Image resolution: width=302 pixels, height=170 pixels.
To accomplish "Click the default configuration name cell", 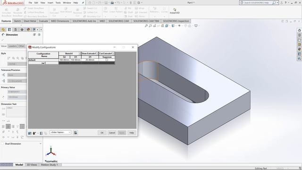I will 43,60.
